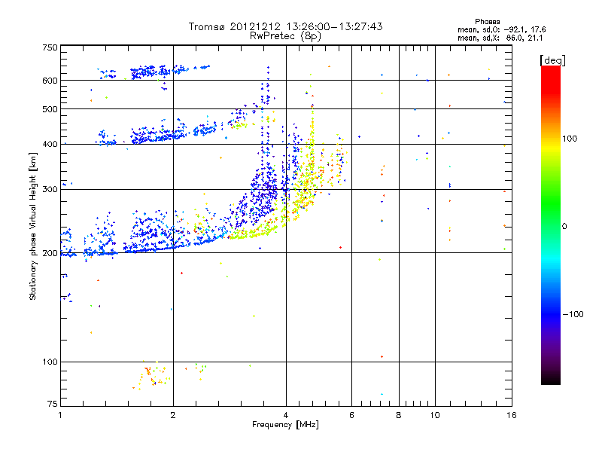This screenshot has height=452, width=602.
Task: Click the x-axis label '16'
Action: [512, 415]
